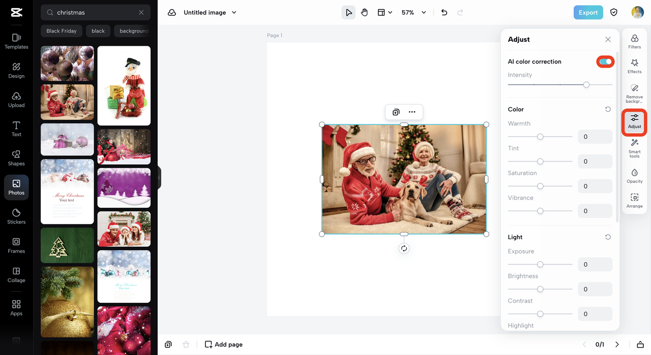Open the Photos sidebar tab
The height and width of the screenshot is (355, 651).
click(x=16, y=187)
